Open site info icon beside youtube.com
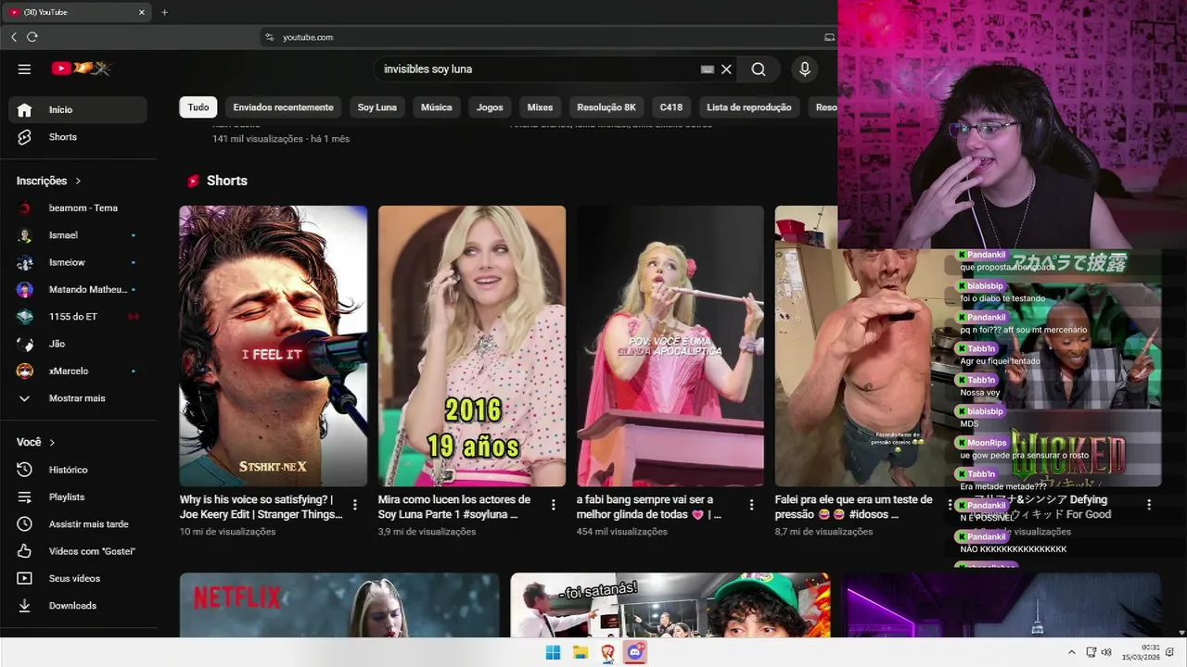This screenshot has height=667, width=1187. pyautogui.click(x=270, y=37)
